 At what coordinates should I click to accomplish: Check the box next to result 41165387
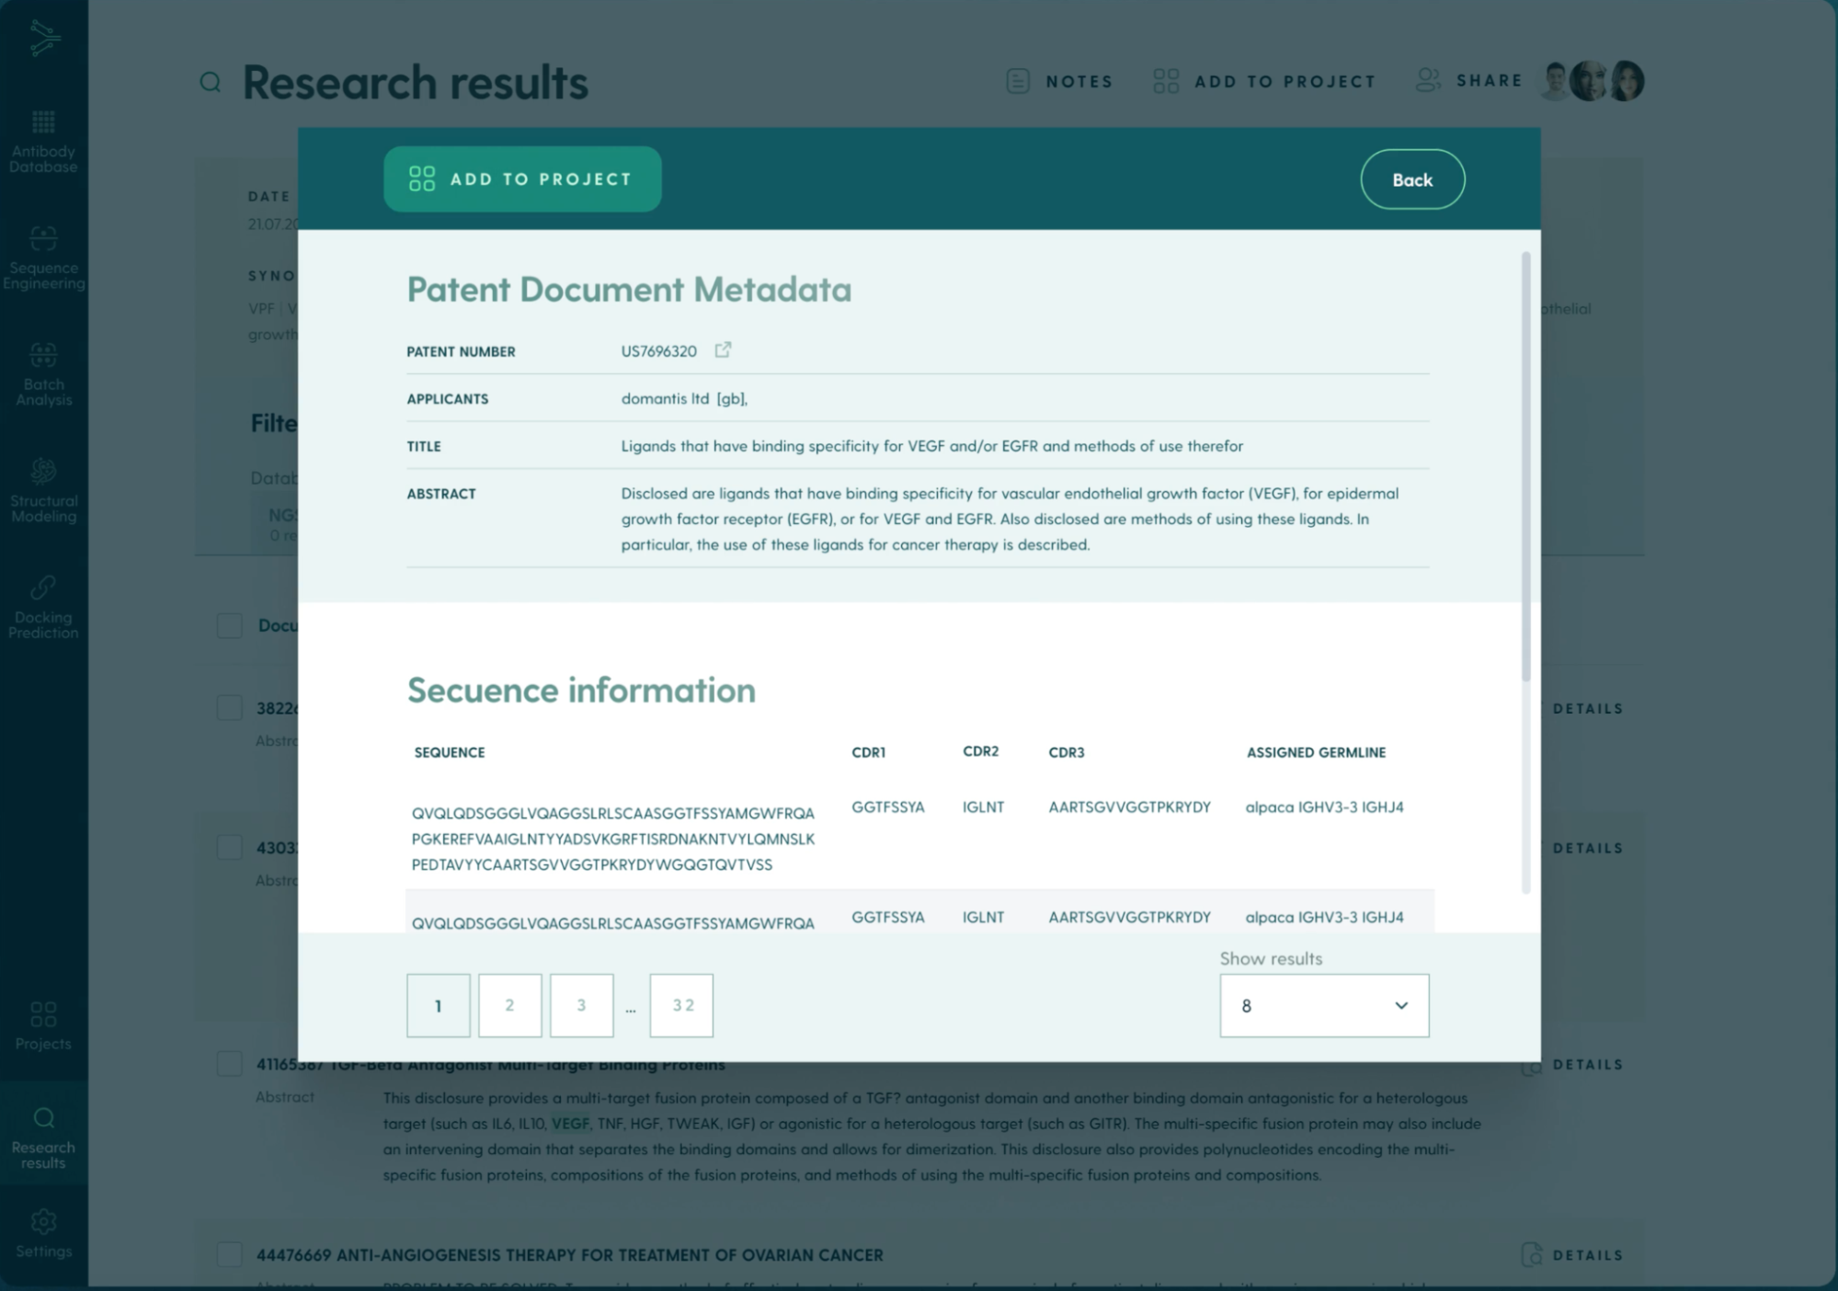[x=229, y=1064]
